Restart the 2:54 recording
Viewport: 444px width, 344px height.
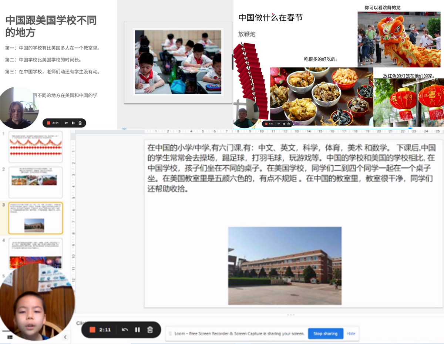pyautogui.click(x=67, y=123)
